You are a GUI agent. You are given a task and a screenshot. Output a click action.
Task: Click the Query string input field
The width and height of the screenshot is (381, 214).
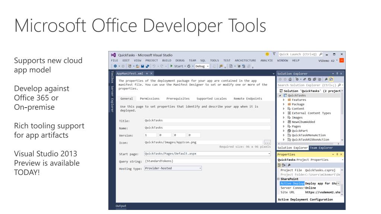207,161
